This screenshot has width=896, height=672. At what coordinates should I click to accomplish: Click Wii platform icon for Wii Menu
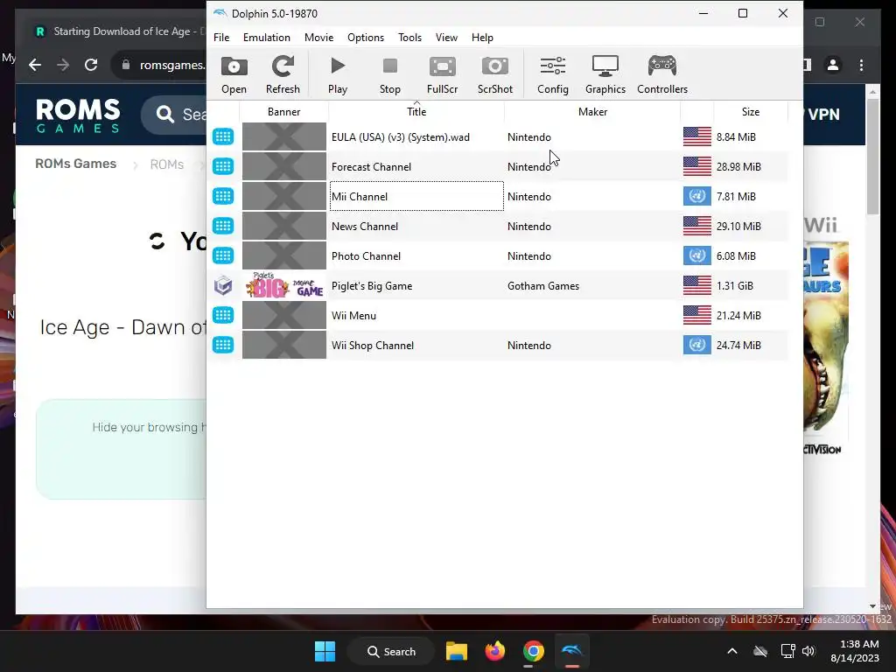coord(223,315)
